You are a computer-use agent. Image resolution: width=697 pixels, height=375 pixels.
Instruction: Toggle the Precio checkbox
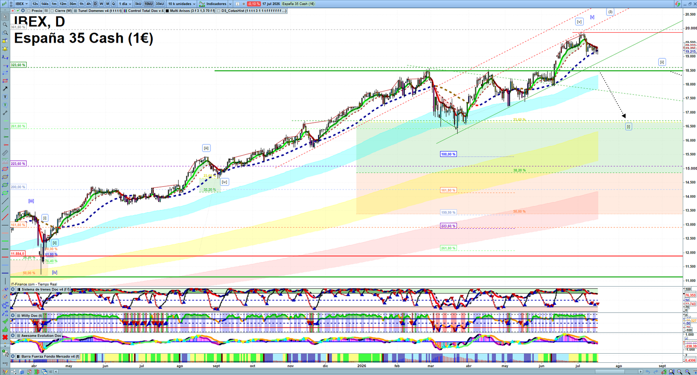[29, 10]
